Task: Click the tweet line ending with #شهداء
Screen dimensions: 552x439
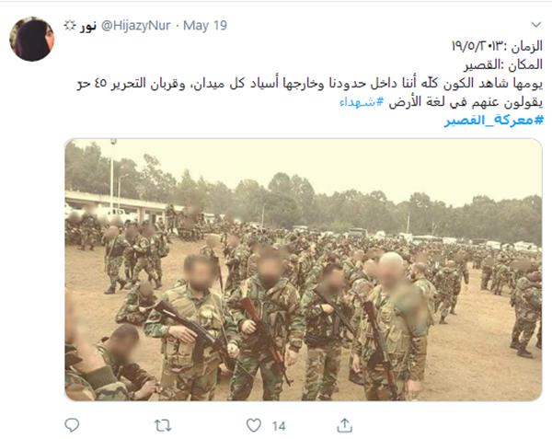Action: click(x=441, y=102)
